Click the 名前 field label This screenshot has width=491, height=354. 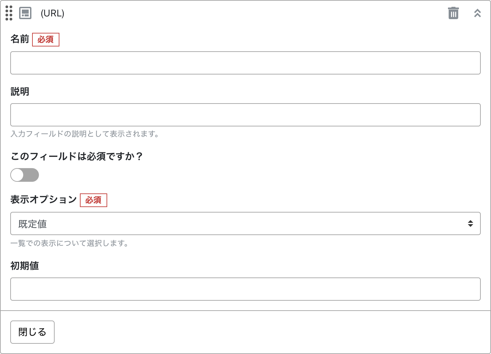[x=20, y=39]
